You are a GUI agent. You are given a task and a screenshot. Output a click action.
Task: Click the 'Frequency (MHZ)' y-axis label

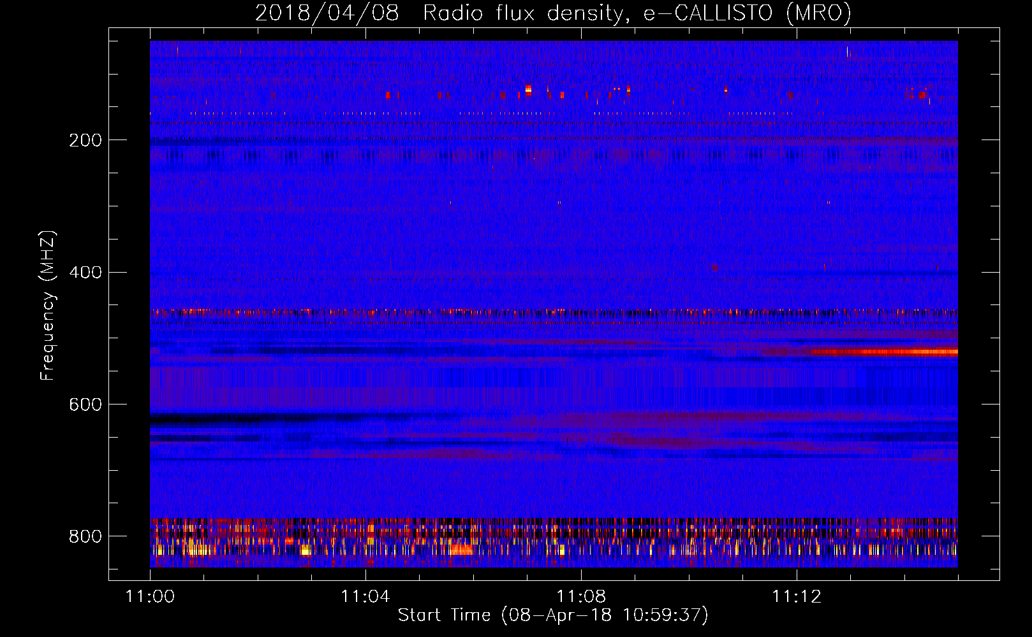point(48,305)
